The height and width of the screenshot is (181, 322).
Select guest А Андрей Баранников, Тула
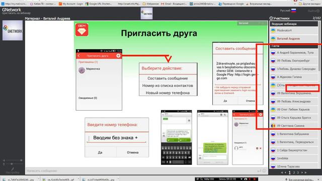[x=294, y=53]
